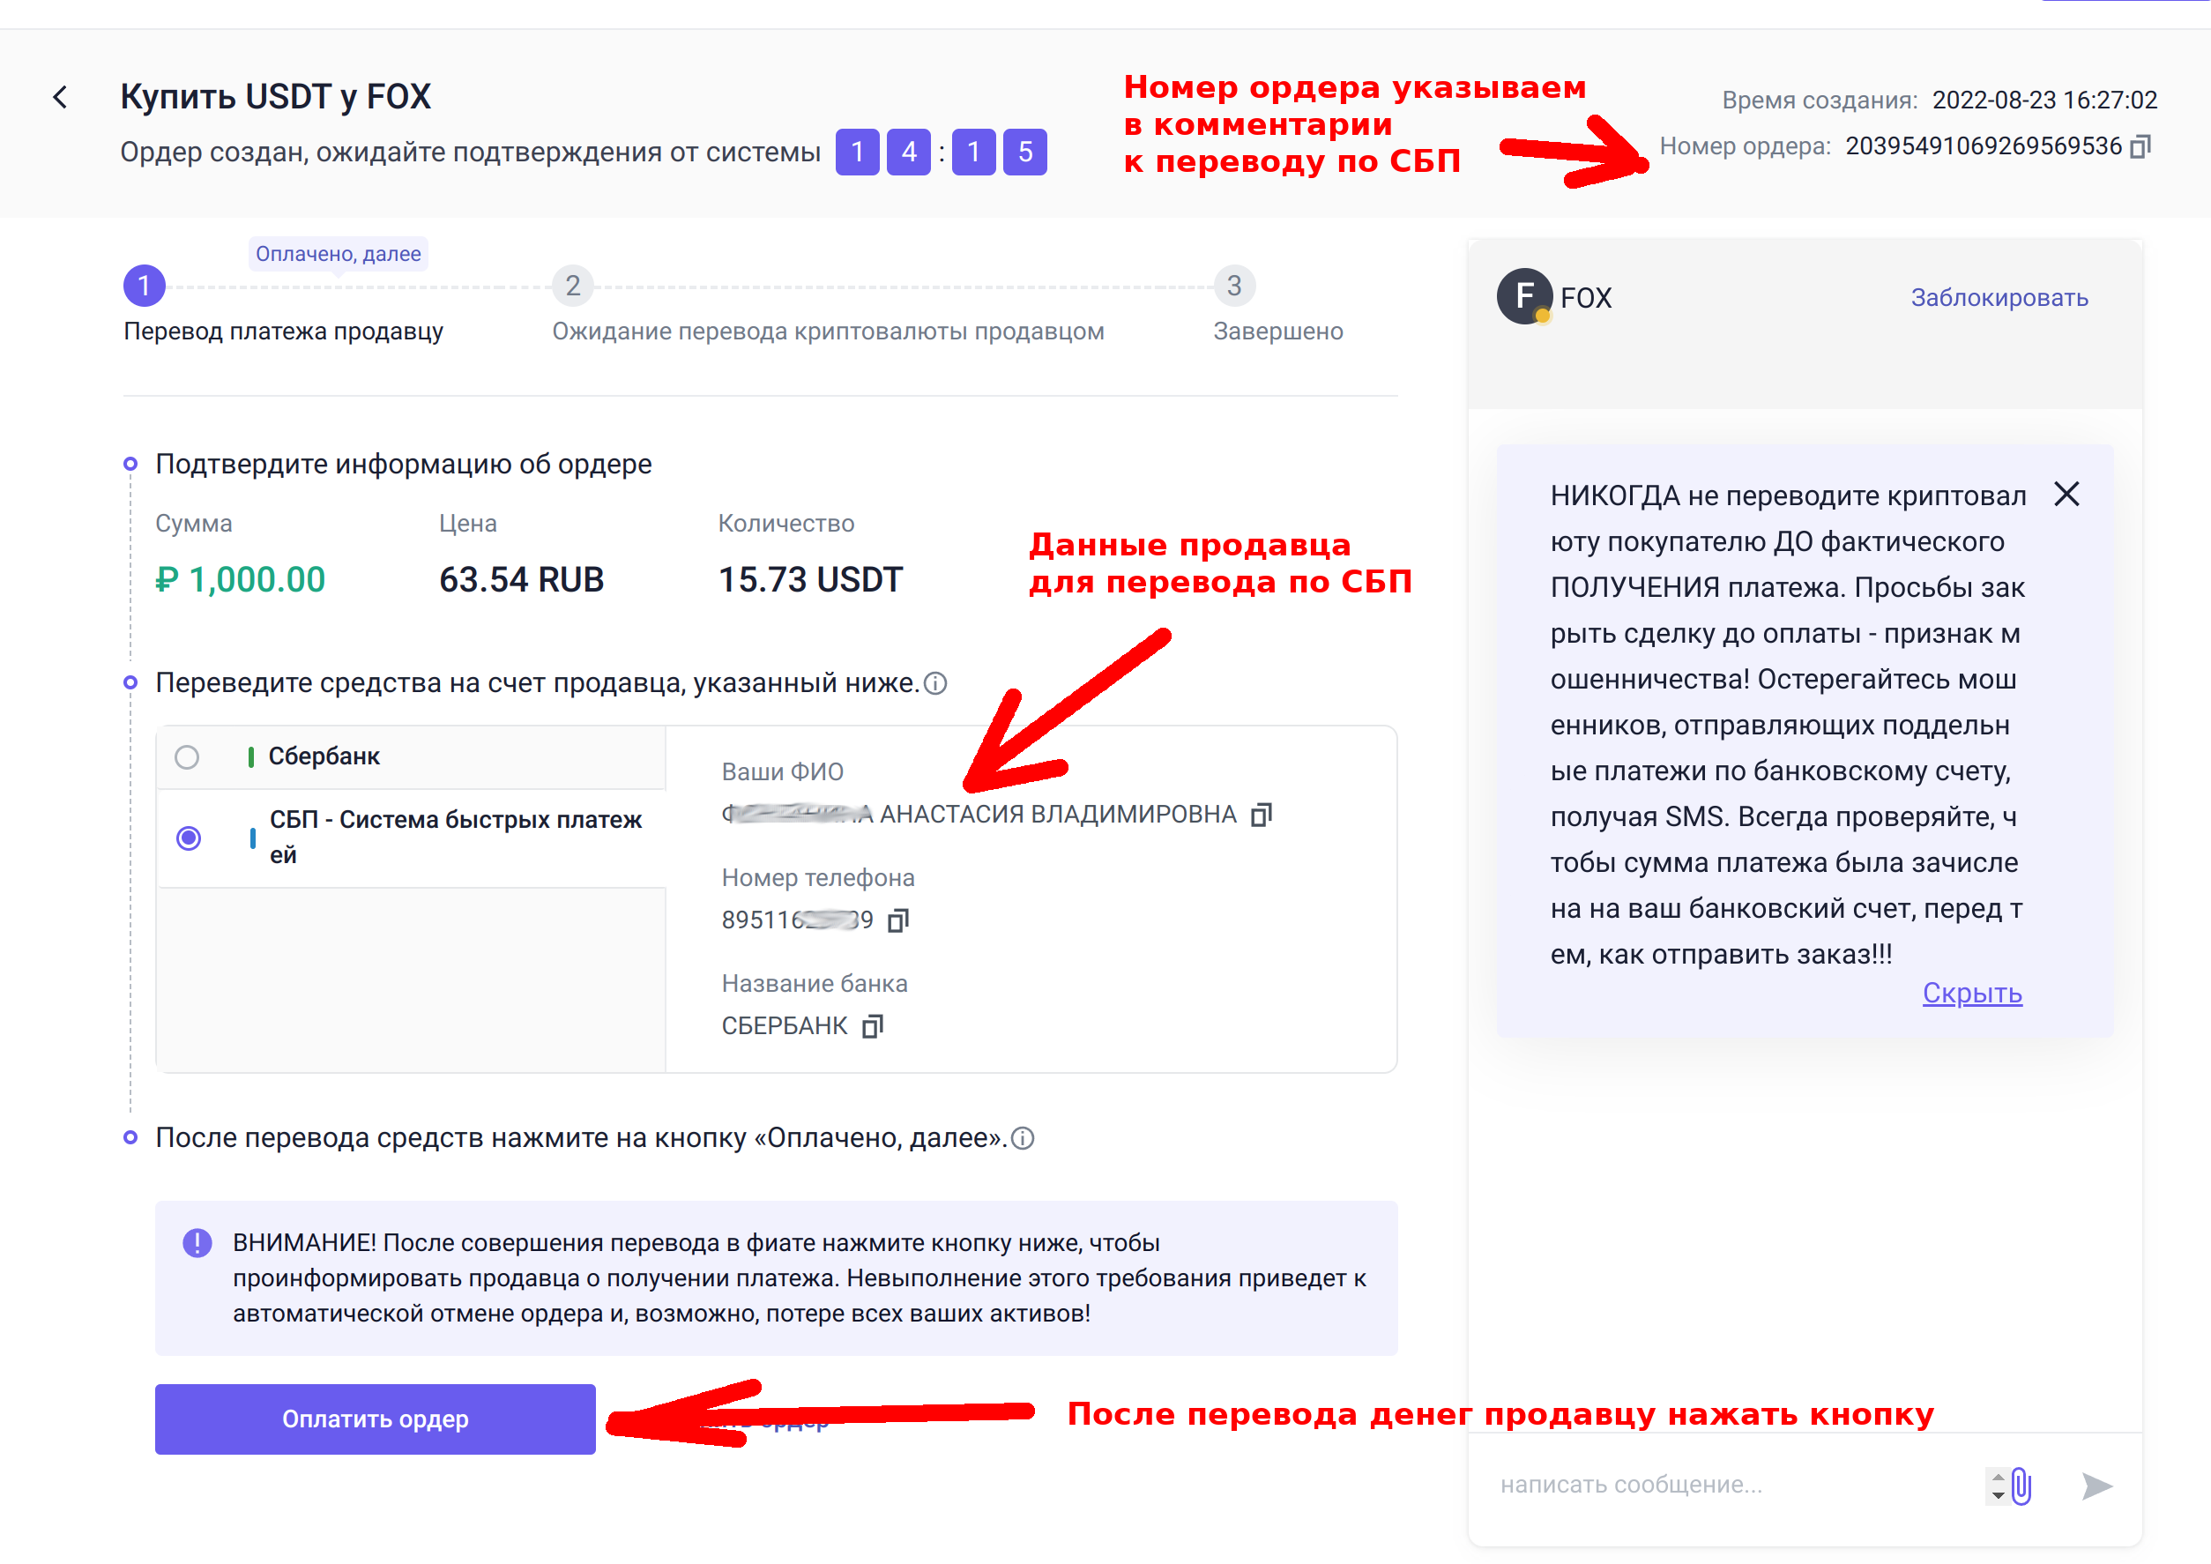The image size is (2211, 1564).
Task: Click step 2 circle in progress tracker
Action: coord(572,286)
